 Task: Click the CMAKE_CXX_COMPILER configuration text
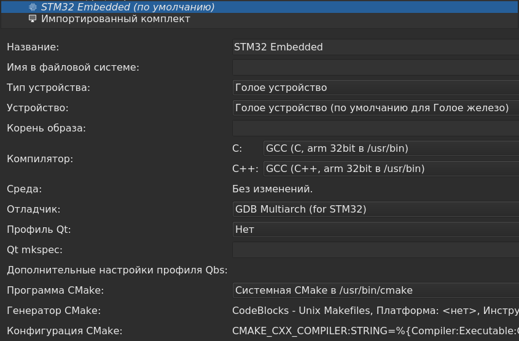click(x=376, y=331)
